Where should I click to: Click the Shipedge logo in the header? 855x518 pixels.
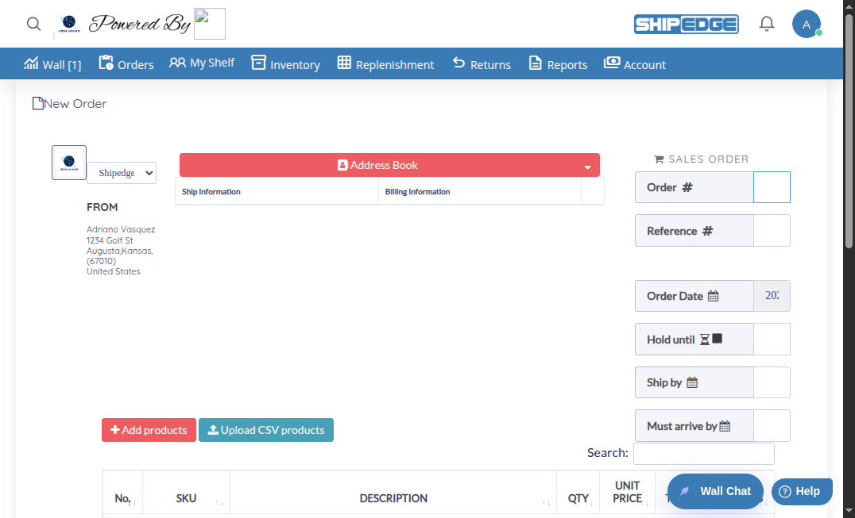[x=686, y=24]
